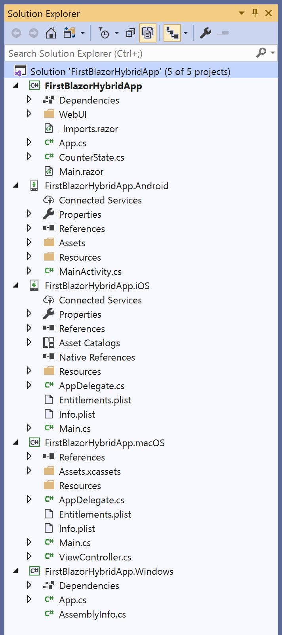The image size is (282, 635).
Task: Click the search magnifier icon
Action: 261,53
